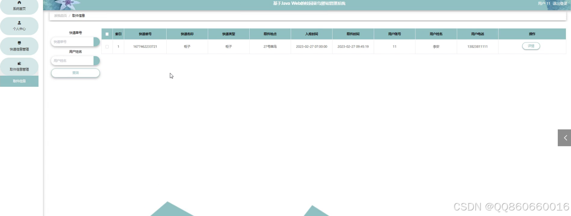Click 系统首页 breadcrumb link
Screen dimensions: 571x216
[x=60, y=15]
